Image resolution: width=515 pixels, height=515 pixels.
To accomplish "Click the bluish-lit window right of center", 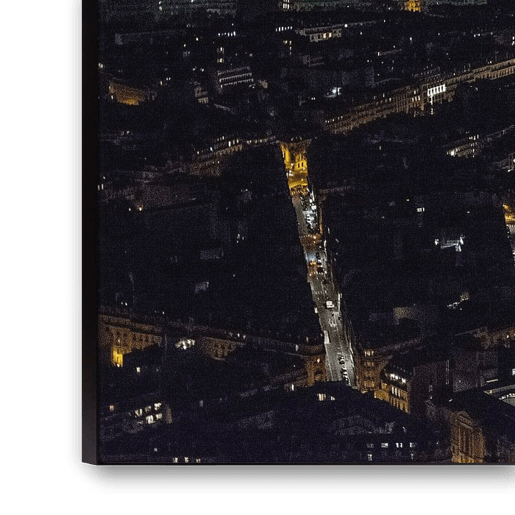I will tap(450, 241).
